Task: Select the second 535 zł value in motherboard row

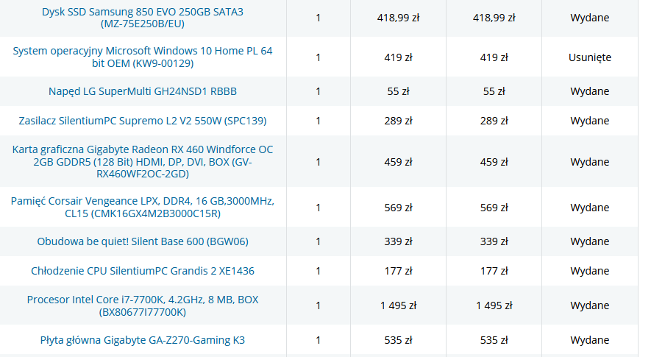Action: (494, 340)
